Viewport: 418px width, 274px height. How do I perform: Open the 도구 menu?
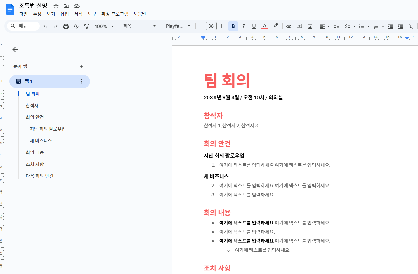92,14
